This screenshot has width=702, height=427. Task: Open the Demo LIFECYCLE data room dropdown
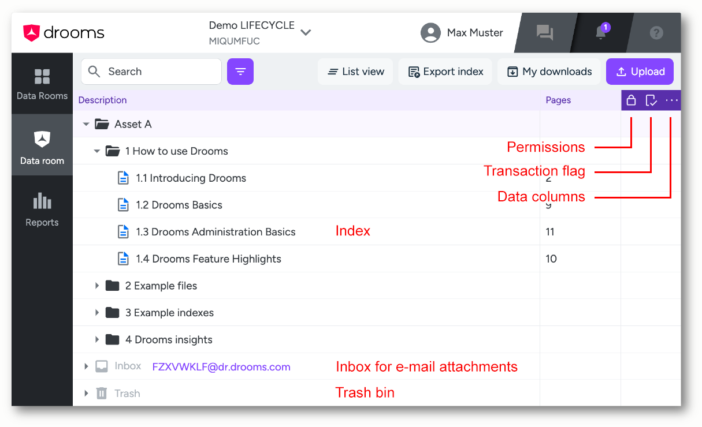[306, 32]
